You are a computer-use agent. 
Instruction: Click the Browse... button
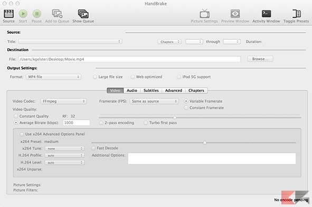[260, 59]
